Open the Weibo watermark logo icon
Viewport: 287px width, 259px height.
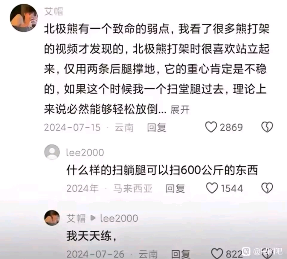click(246, 251)
